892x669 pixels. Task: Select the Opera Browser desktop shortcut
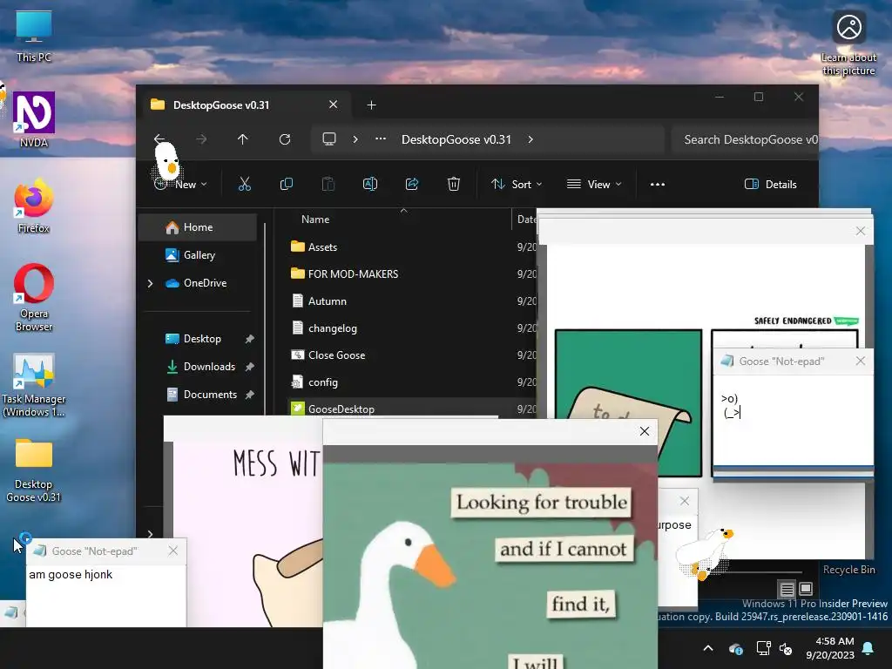tap(34, 298)
